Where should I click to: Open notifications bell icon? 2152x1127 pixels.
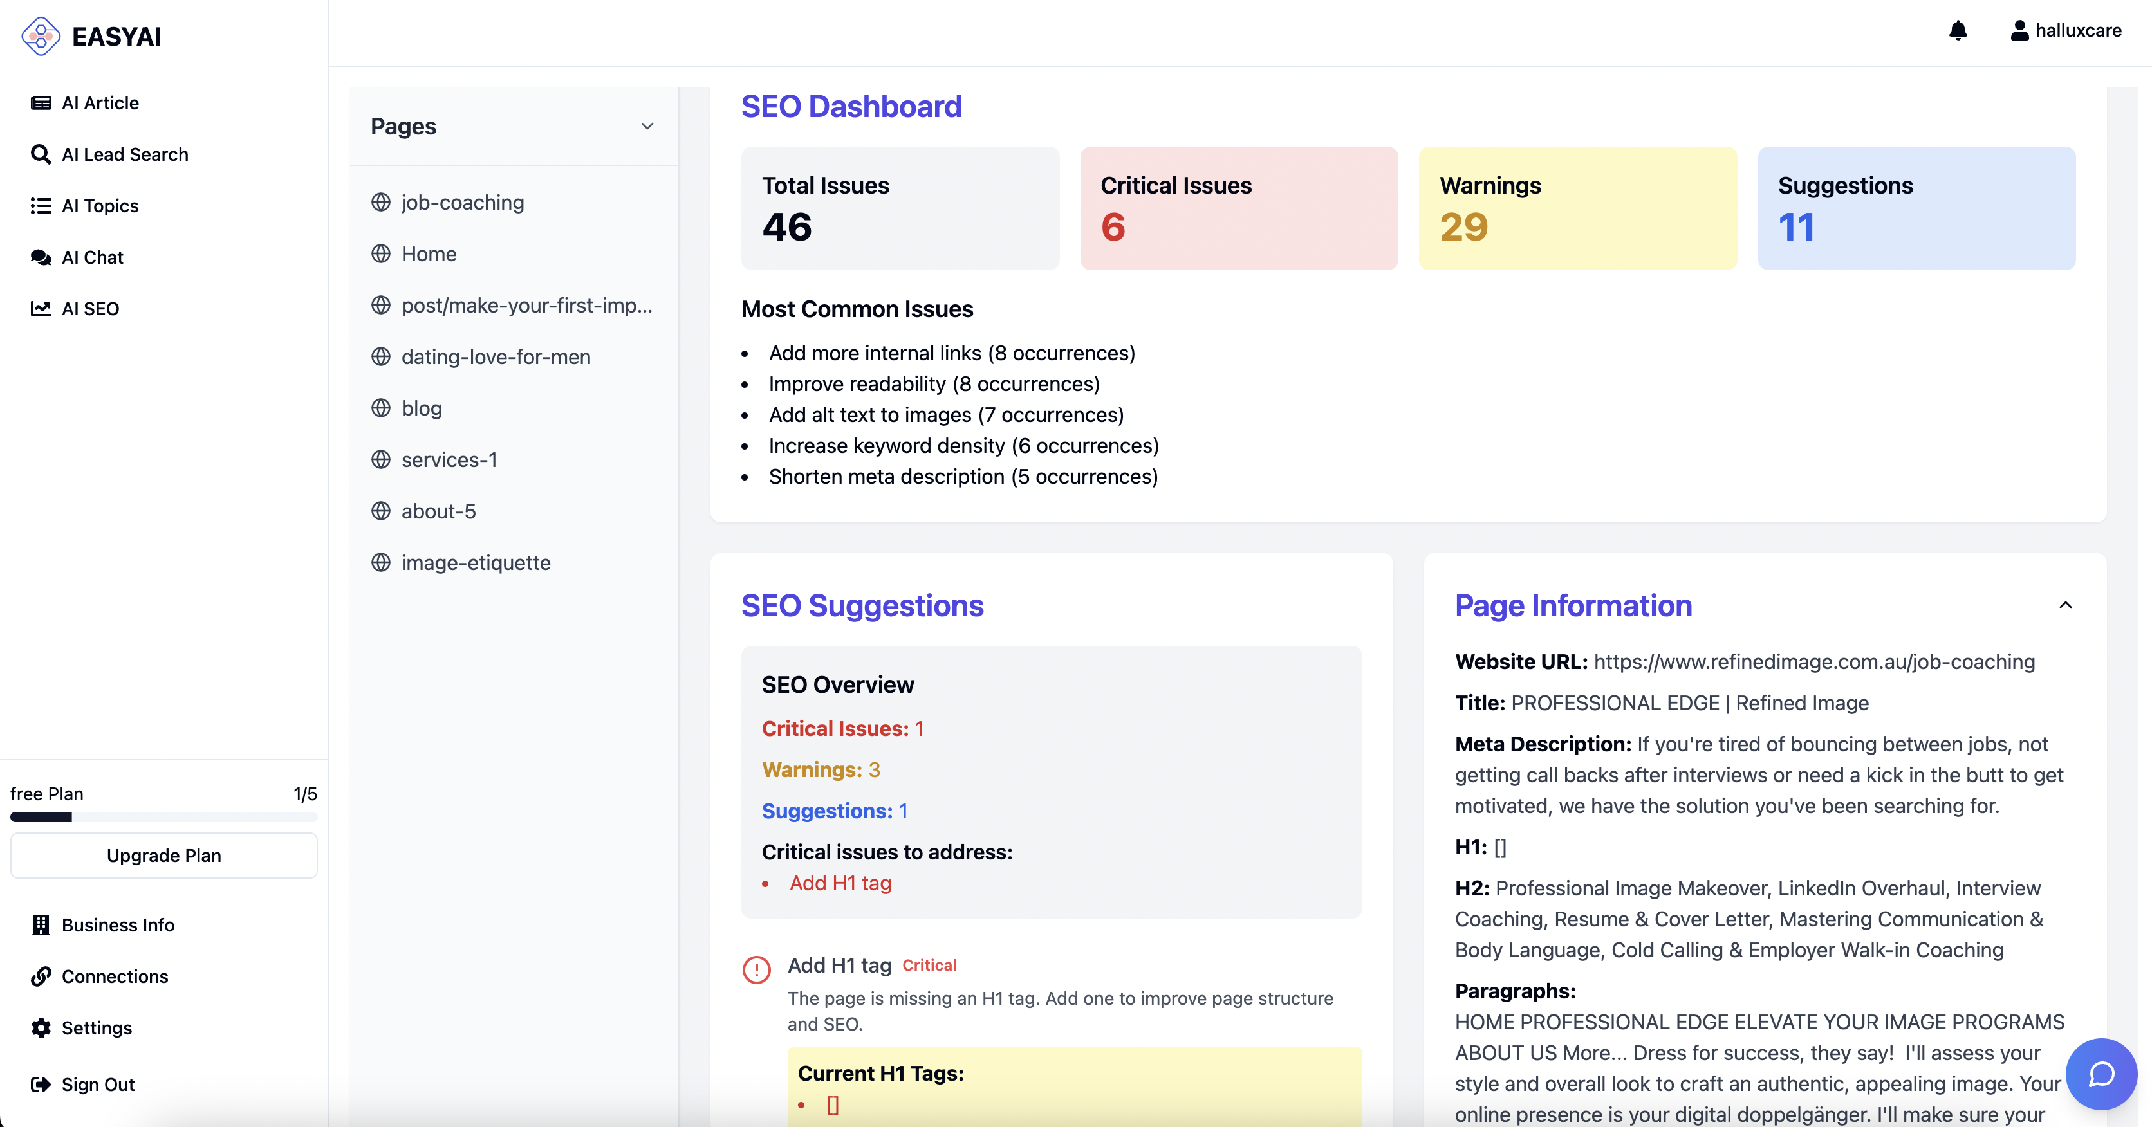pyautogui.click(x=1958, y=31)
